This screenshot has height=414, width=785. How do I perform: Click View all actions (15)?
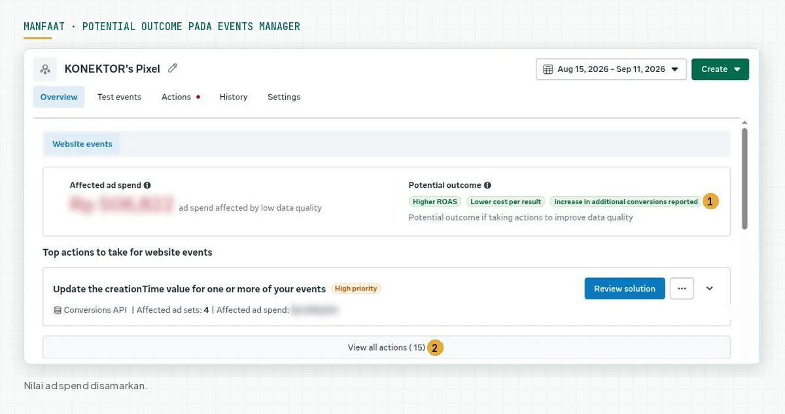coord(387,347)
